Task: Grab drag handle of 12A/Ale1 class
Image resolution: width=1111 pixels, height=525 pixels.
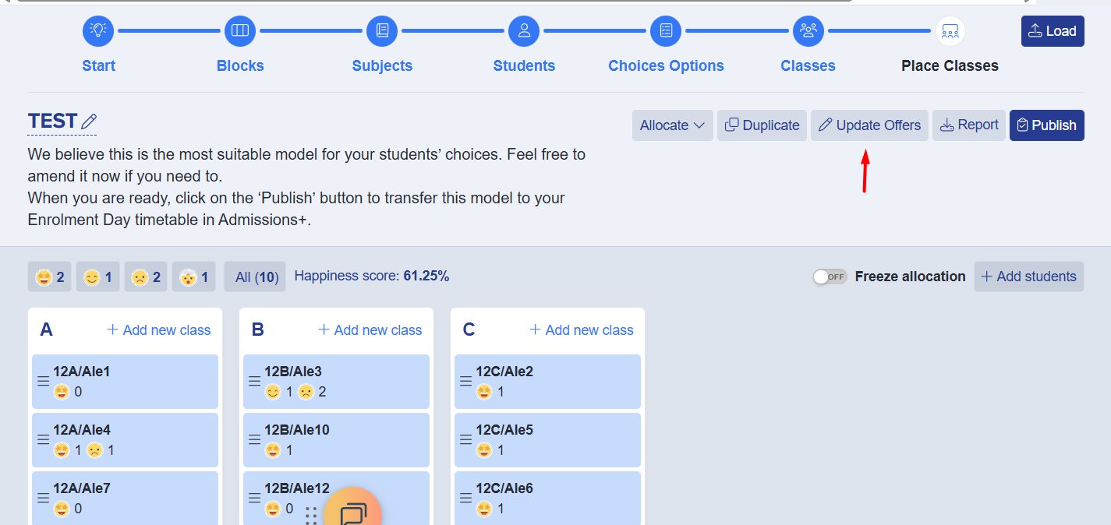Action: (x=44, y=382)
